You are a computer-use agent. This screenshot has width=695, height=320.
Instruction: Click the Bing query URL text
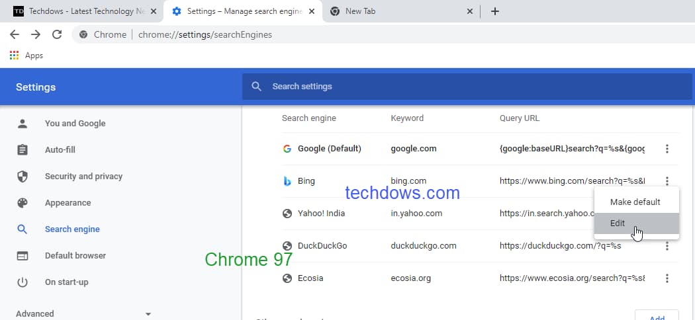click(x=573, y=181)
